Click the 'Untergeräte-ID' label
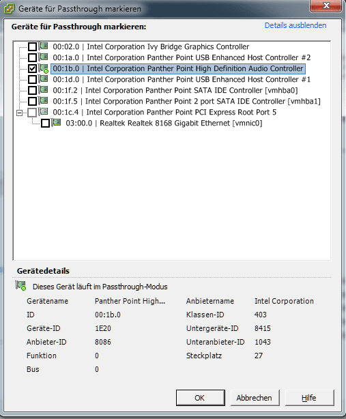346x419 pixels. tap(212, 328)
